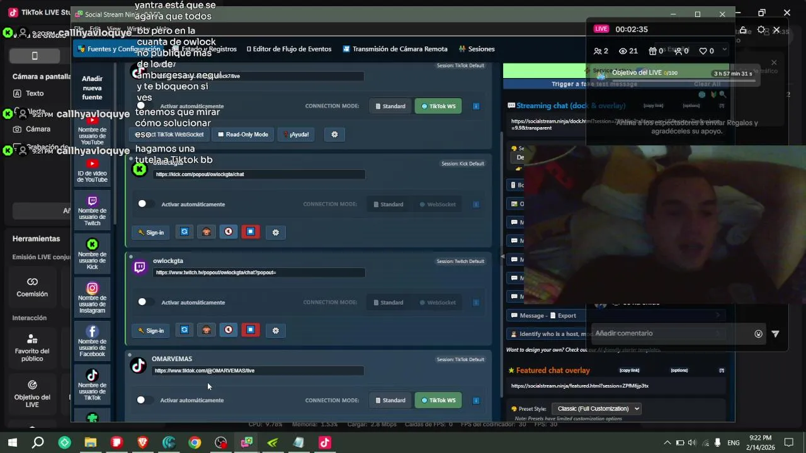Select TikTok WS mode for first TikTok source
This screenshot has height=453, width=806.
[x=438, y=106]
